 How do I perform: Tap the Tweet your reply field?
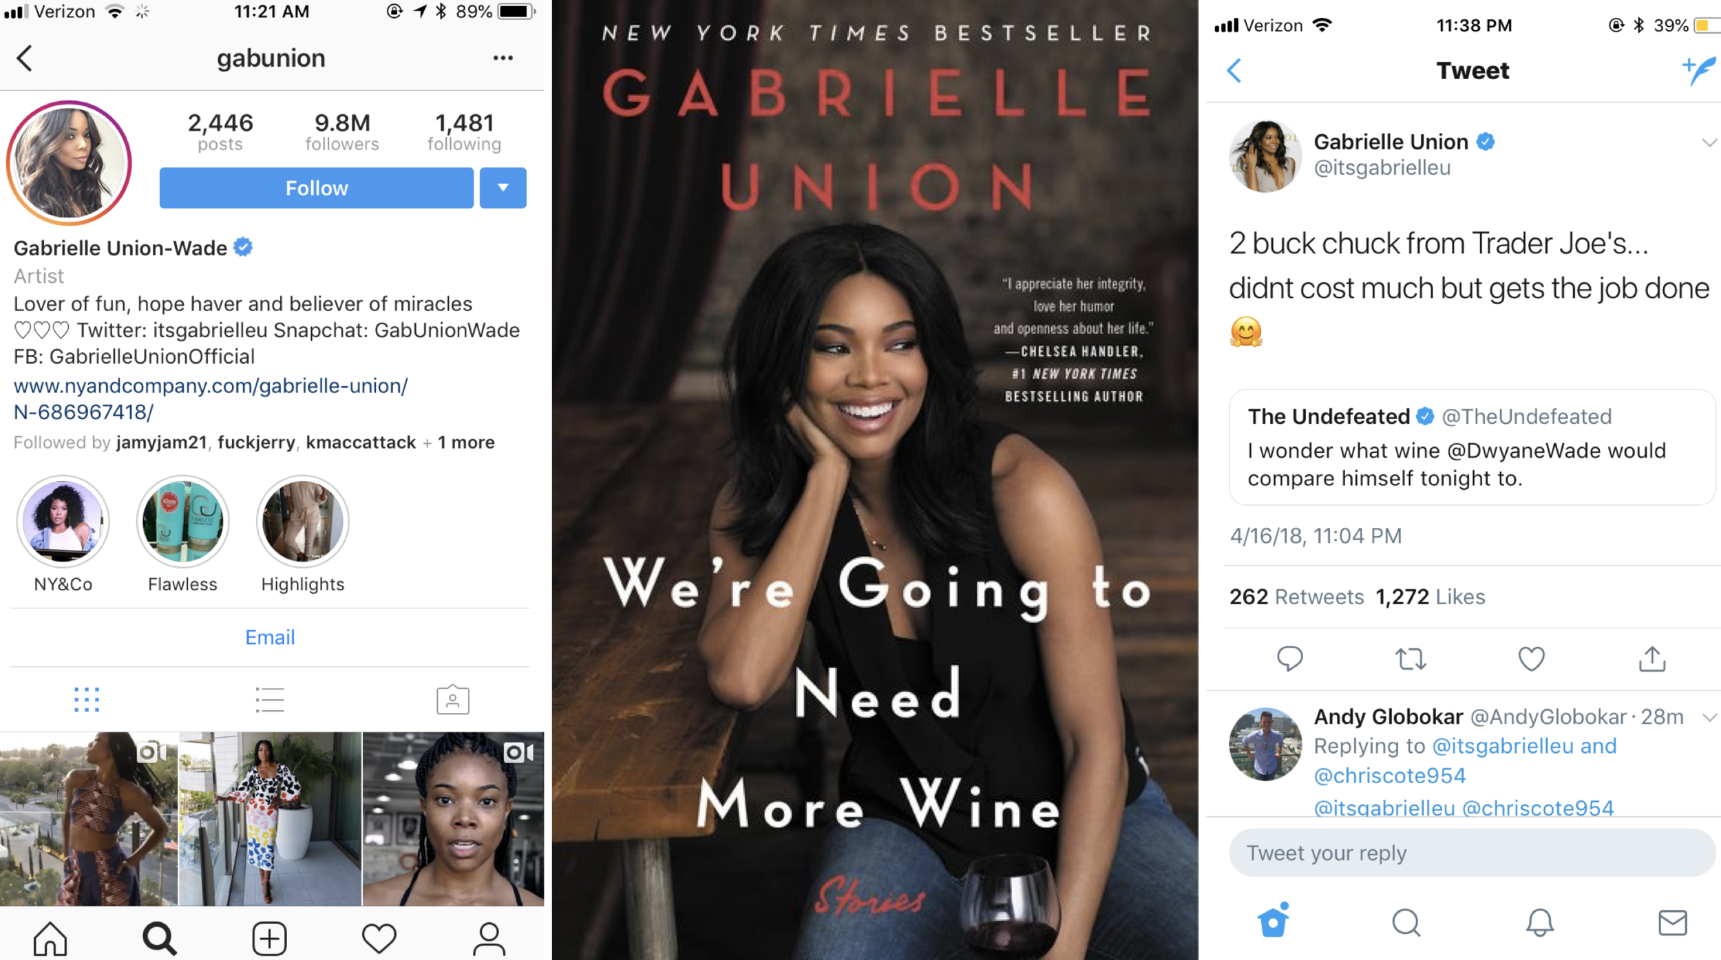[1472, 853]
